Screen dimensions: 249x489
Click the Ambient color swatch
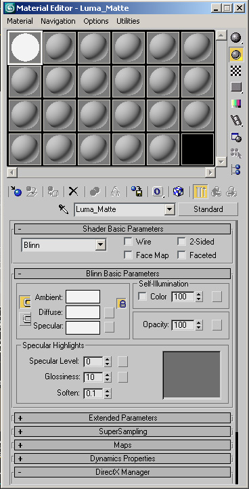pyautogui.click(x=83, y=297)
